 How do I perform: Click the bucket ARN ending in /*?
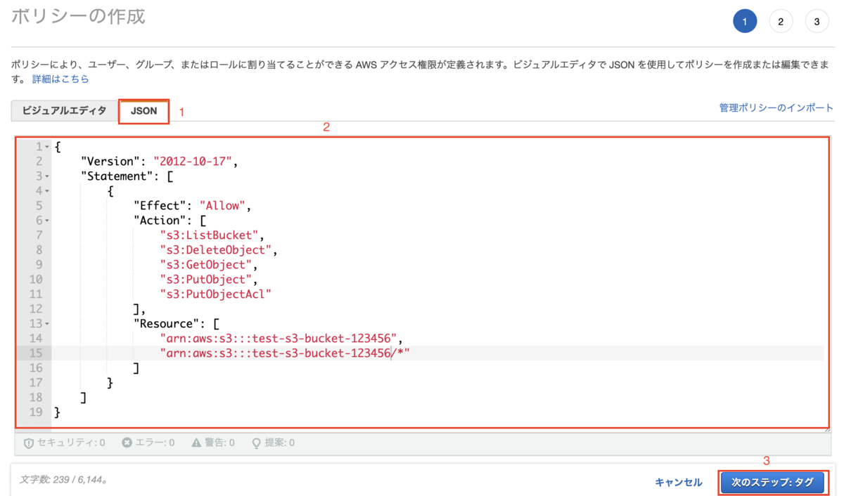[x=285, y=353]
